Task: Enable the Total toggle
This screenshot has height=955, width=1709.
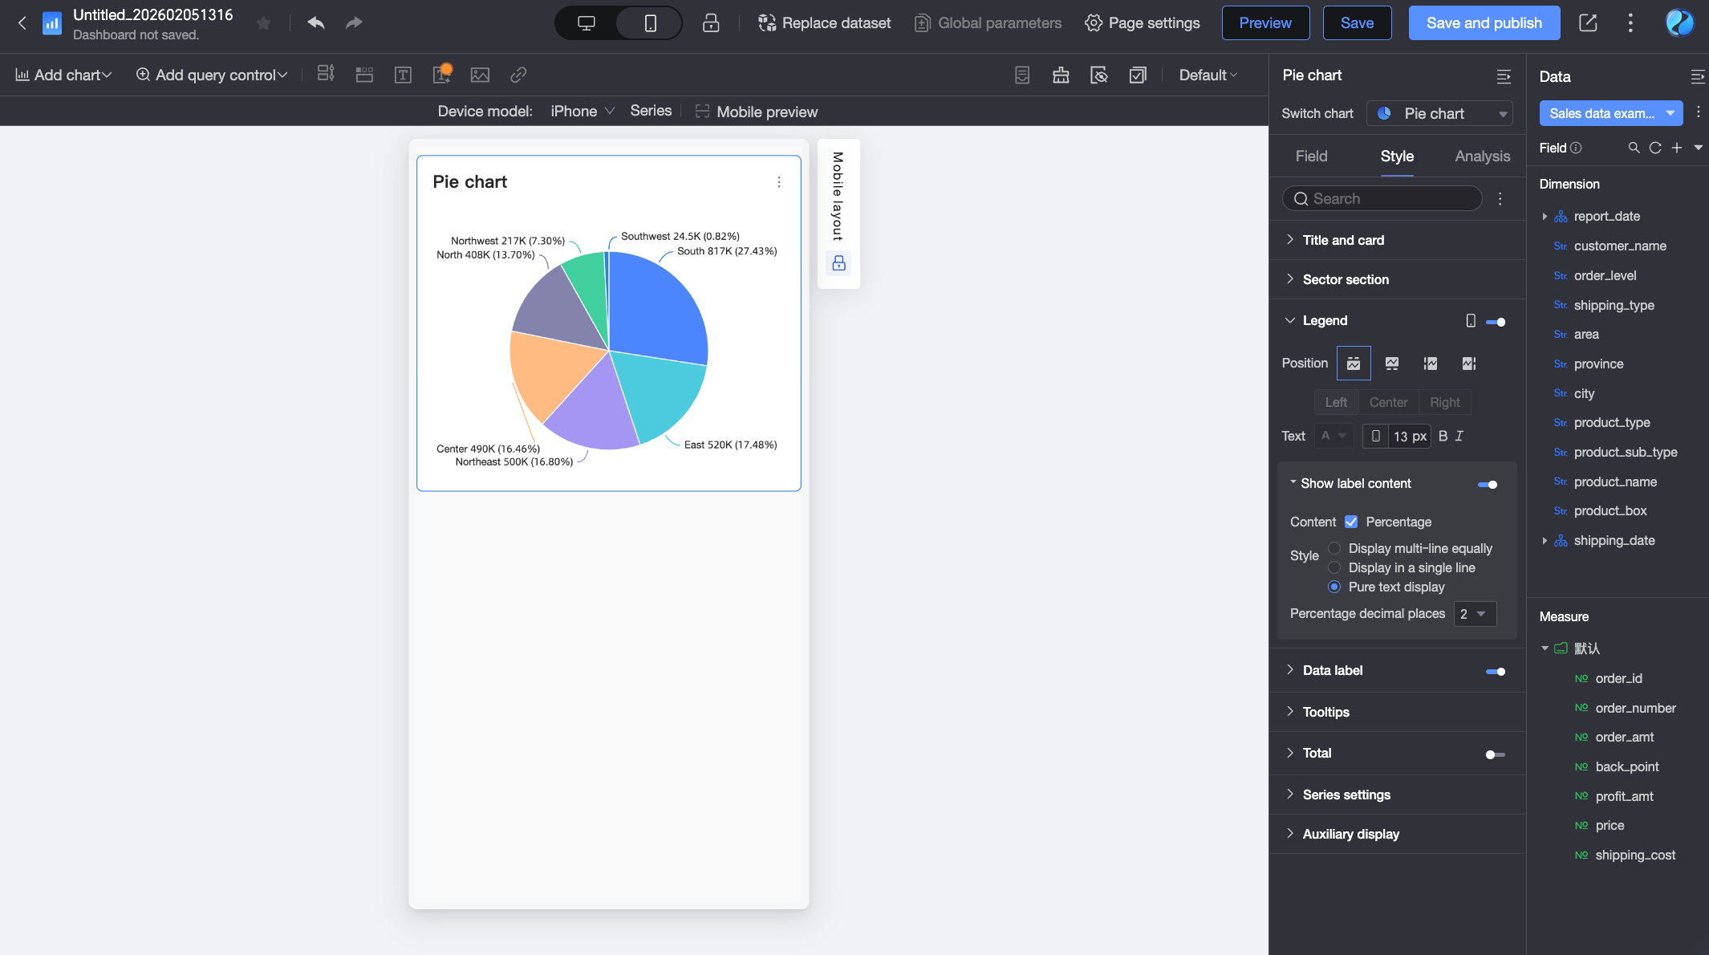Action: [1496, 754]
